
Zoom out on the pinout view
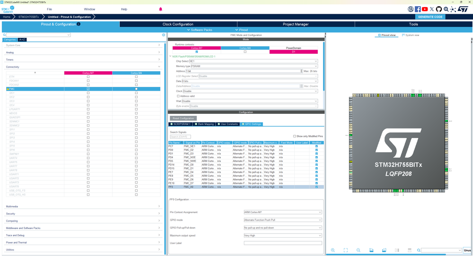click(358, 250)
